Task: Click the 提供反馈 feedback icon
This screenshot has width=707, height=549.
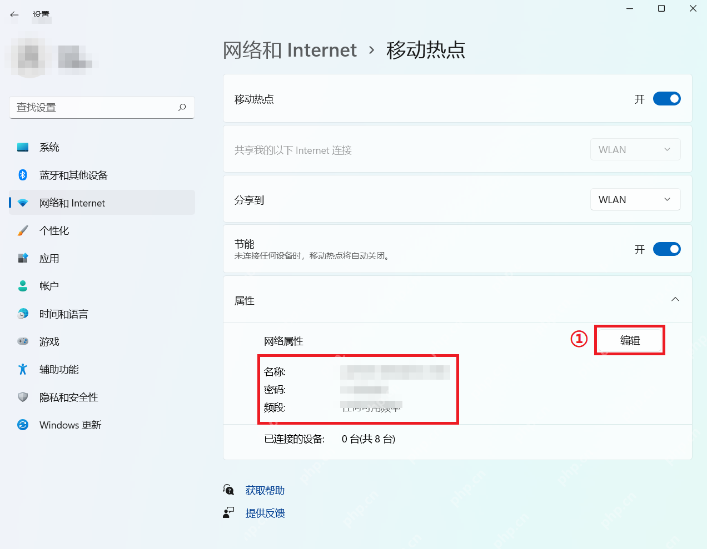Action: (x=228, y=512)
